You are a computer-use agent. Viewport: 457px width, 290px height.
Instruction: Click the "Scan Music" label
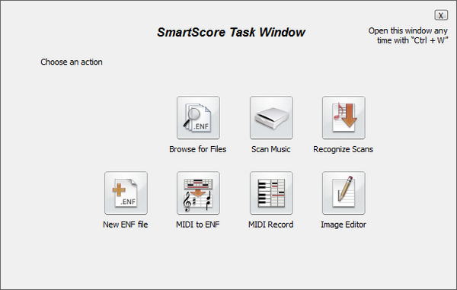click(270, 149)
